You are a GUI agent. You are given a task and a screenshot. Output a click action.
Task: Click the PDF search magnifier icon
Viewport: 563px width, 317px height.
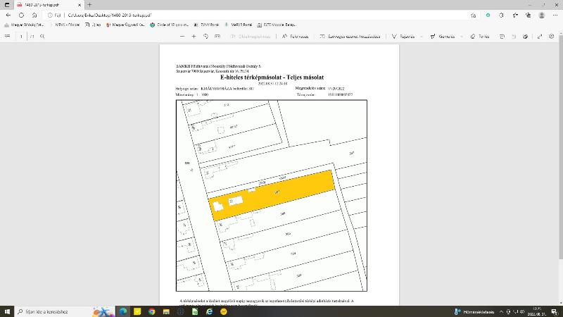point(42,37)
